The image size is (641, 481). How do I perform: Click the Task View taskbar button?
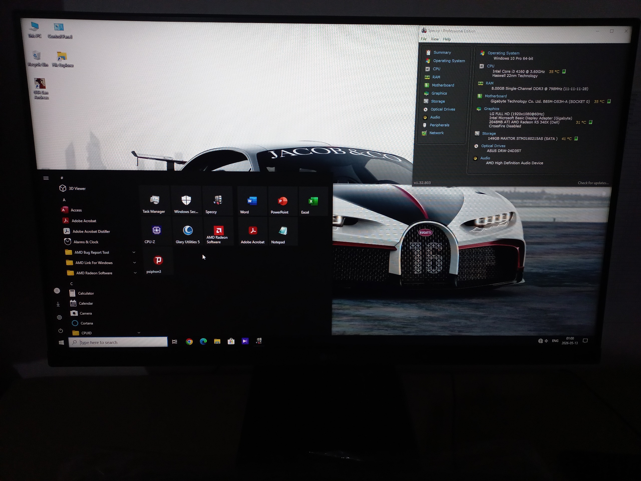pyautogui.click(x=175, y=342)
